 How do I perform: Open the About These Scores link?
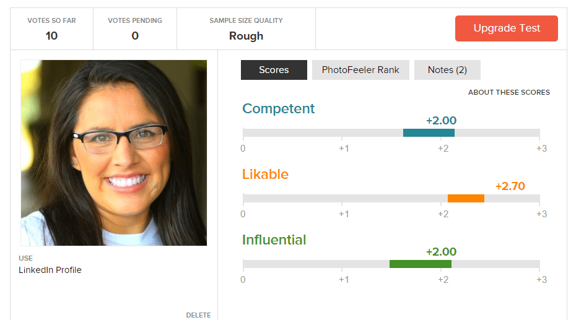click(508, 92)
